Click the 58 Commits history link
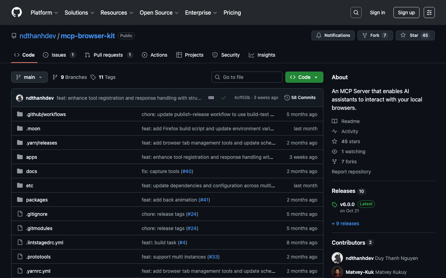 pyautogui.click(x=300, y=98)
